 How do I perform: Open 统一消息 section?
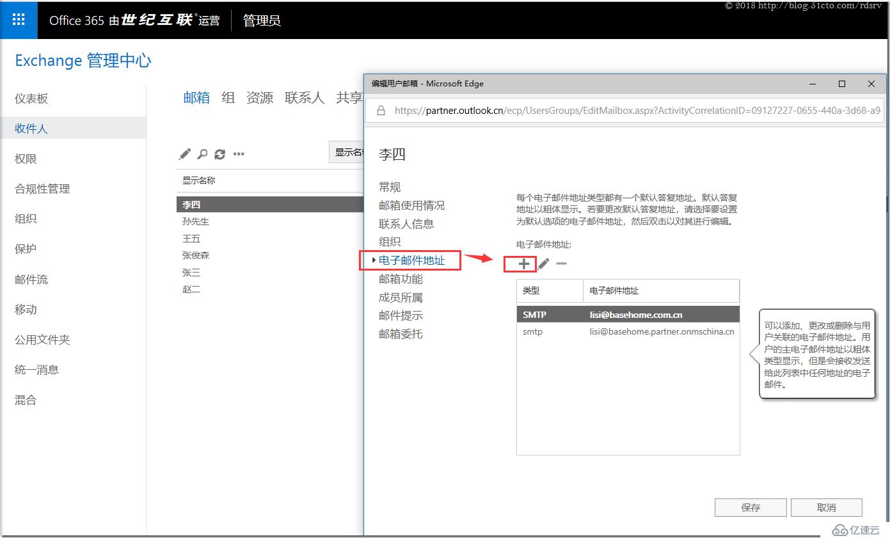pos(36,369)
